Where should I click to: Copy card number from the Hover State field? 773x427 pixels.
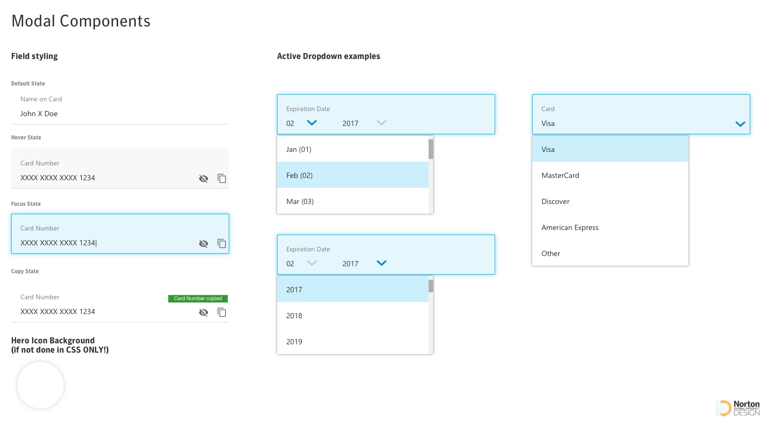coord(222,178)
